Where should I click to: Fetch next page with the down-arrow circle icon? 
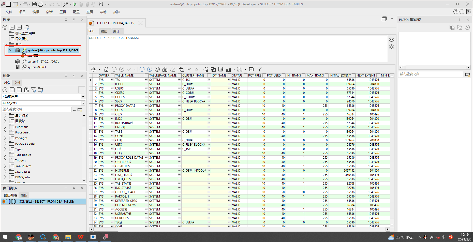point(142,69)
